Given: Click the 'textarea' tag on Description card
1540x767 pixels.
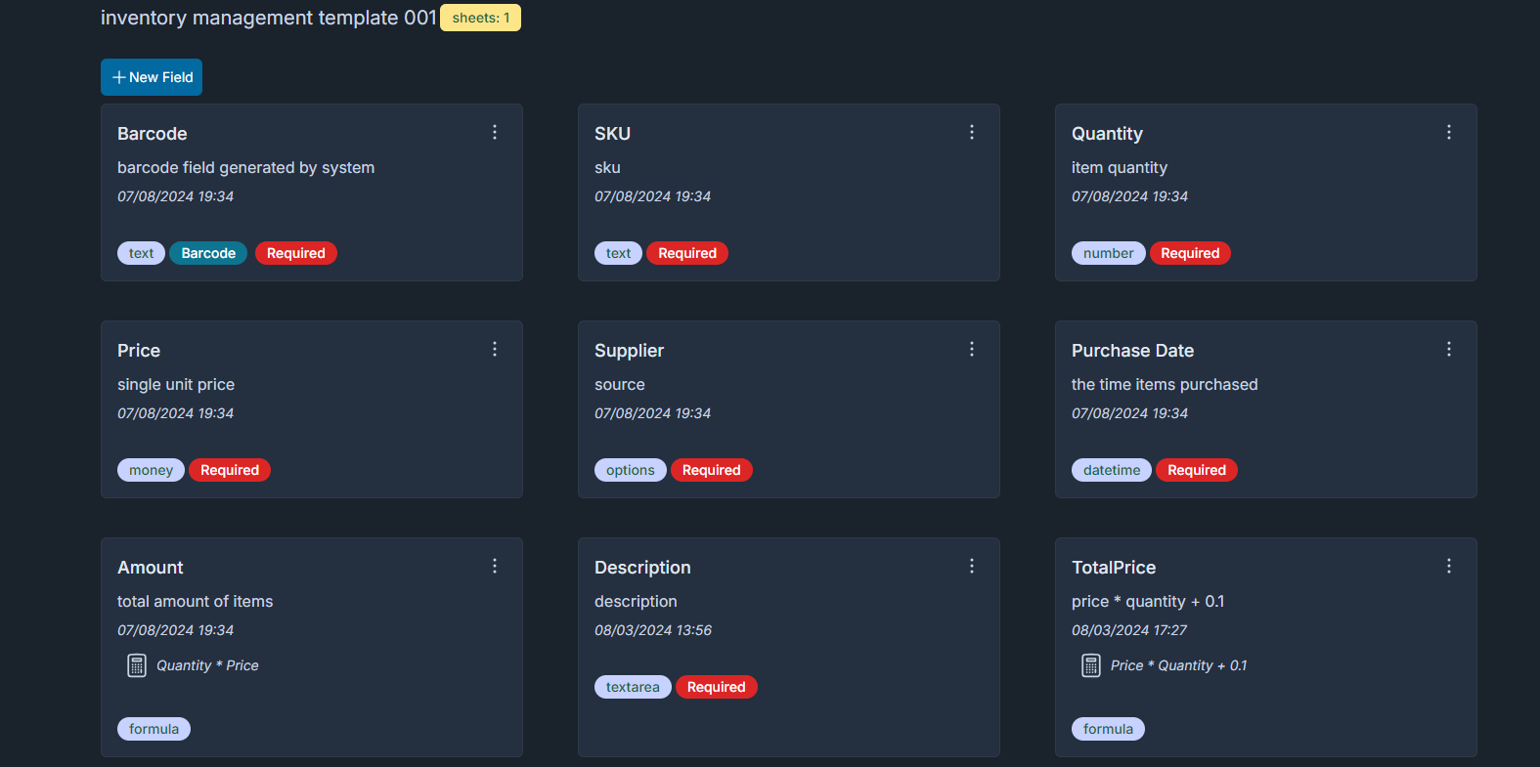Looking at the screenshot, I should pos(633,687).
